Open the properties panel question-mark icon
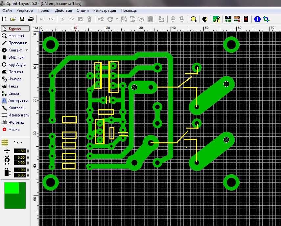 (x=228, y=19)
